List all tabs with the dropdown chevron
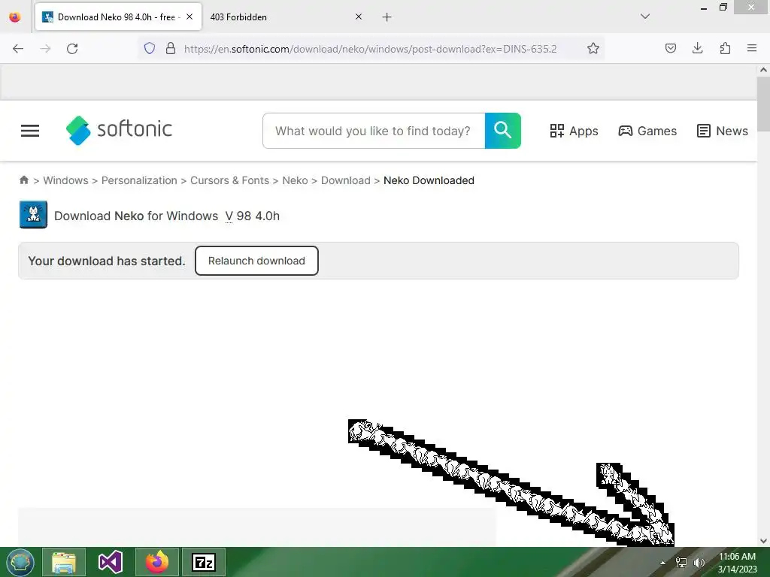 [645, 17]
